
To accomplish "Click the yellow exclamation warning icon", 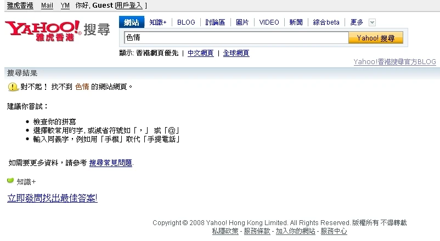I will (13, 87).
